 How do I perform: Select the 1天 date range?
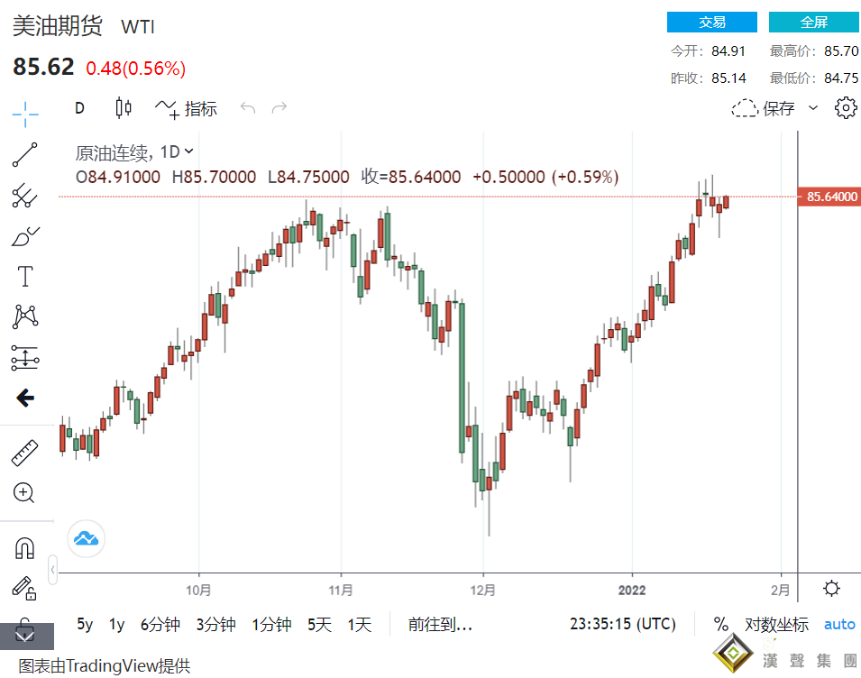coord(359,624)
